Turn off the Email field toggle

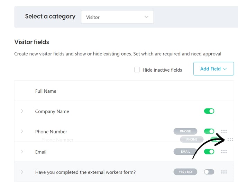pos(209,152)
